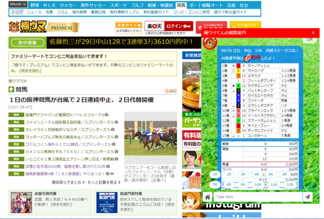
Task: Click the 極ウマ PREMIUM logo
Action: point(44,27)
